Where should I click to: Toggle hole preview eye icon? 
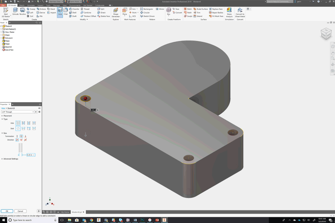(39, 108)
